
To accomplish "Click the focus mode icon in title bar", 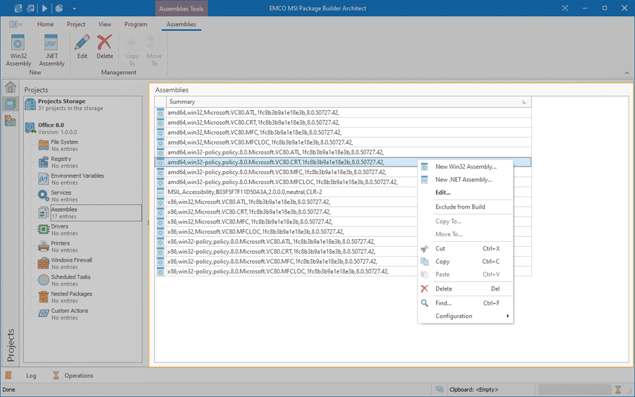I will pyautogui.click(x=565, y=8).
